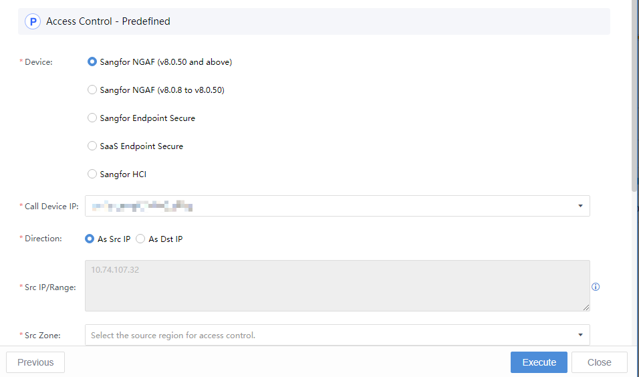Select Sangfor NGAF (v8.0.50 and above)

93,62
